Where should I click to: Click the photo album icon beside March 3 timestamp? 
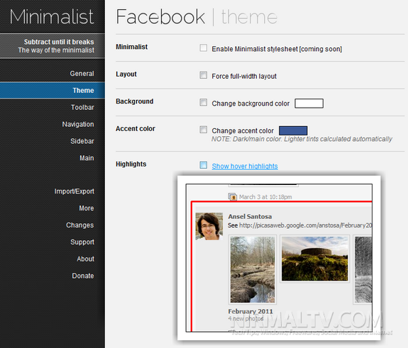232,197
